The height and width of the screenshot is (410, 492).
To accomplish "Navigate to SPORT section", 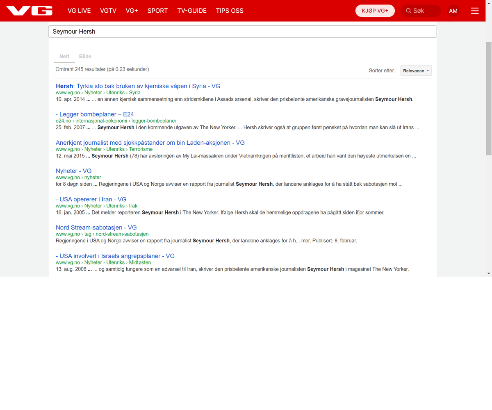I will tap(158, 11).
